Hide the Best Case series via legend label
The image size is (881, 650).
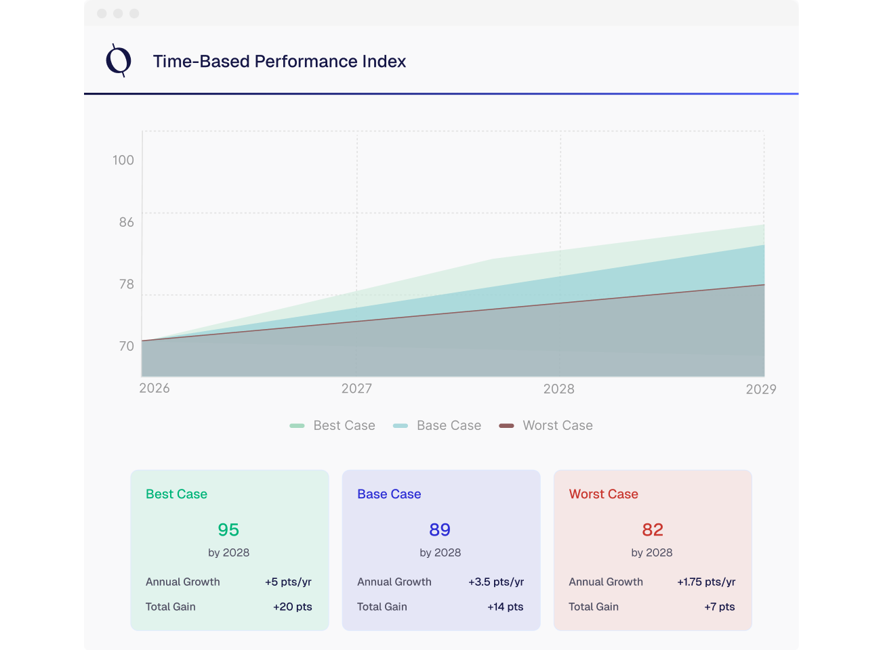click(344, 426)
